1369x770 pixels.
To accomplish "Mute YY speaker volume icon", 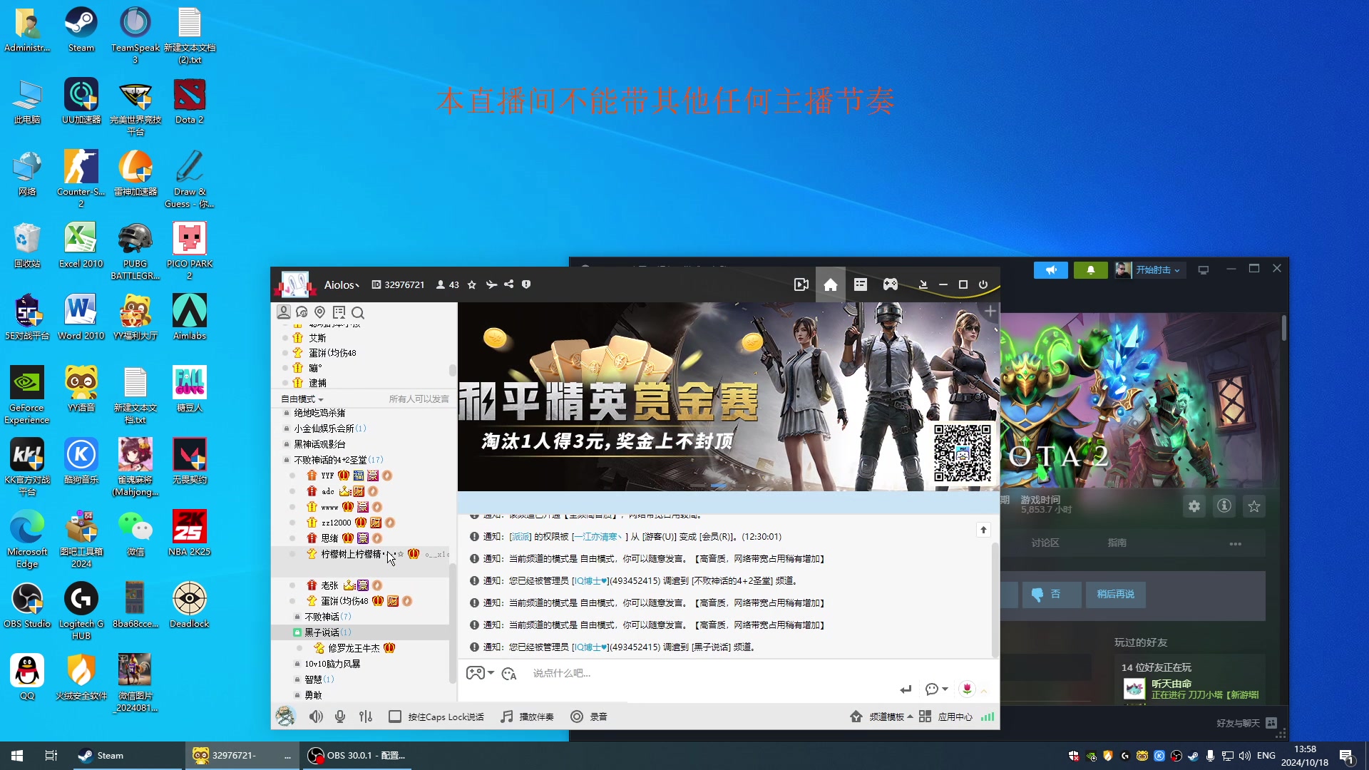I will (x=316, y=717).
